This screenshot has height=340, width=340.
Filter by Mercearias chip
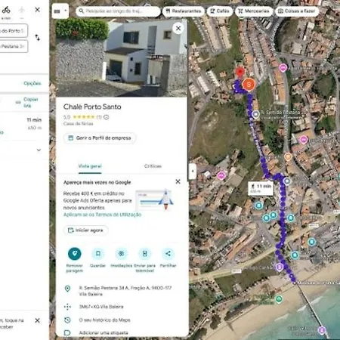tap(254, 11)
